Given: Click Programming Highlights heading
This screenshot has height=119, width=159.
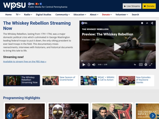Looking at the screenshot, I should click(x=21, y=98).
